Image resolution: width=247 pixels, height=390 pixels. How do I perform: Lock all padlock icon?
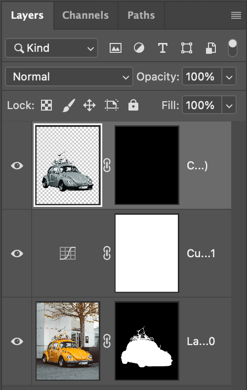pos(133,105)
